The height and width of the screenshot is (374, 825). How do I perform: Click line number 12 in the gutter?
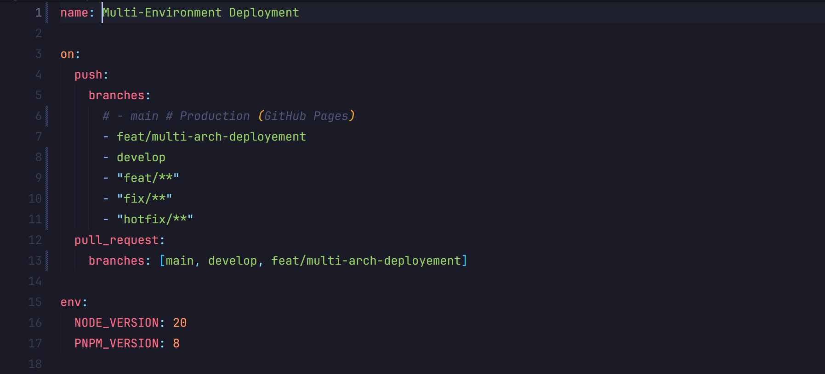coord(35,240)
